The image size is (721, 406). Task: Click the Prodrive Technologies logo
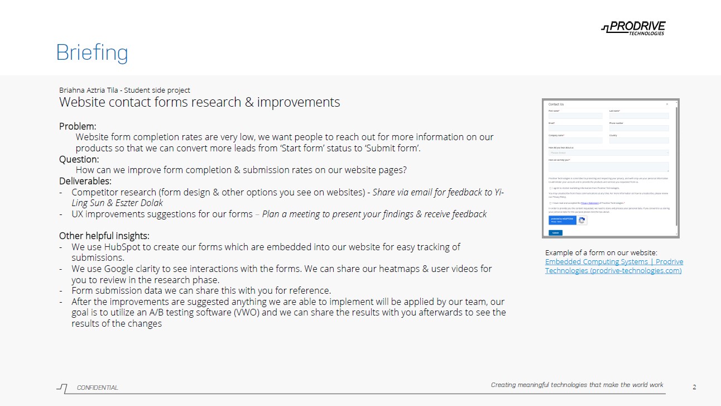[x=633, y=28]
